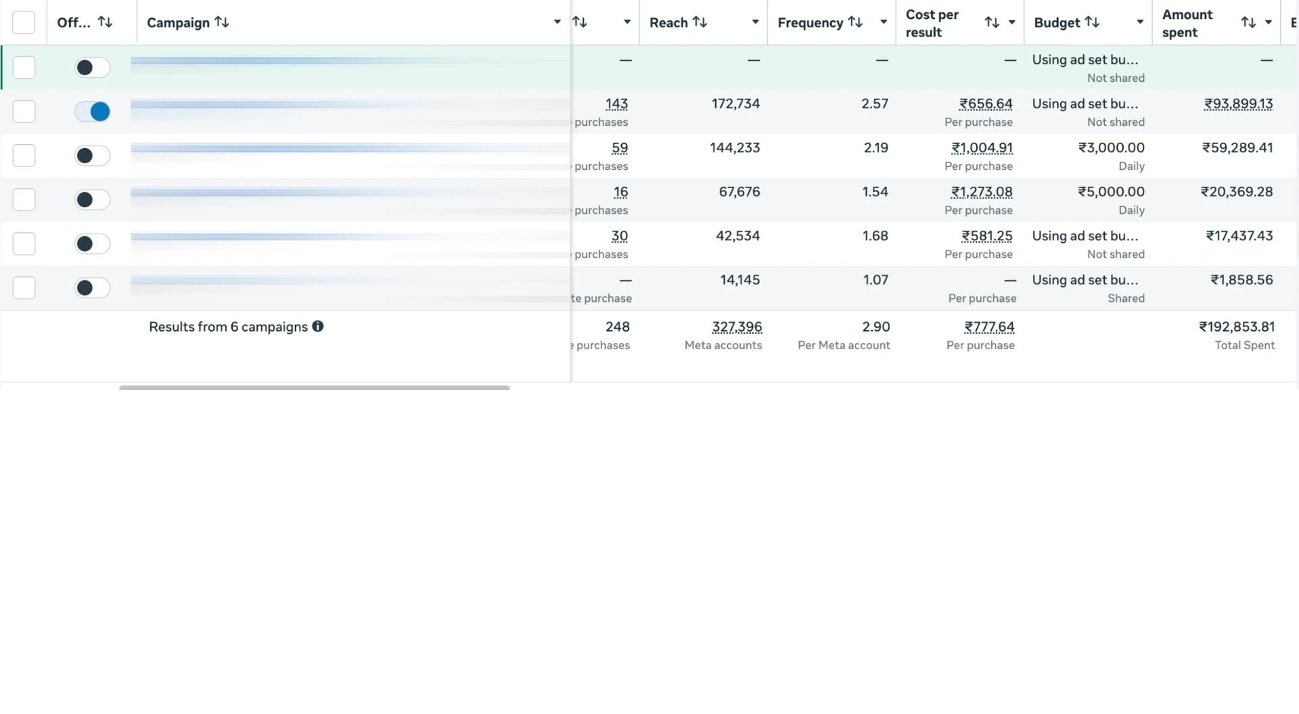Click the Campaign column header label
1299x714 pixels.
[x=178, y=22]
